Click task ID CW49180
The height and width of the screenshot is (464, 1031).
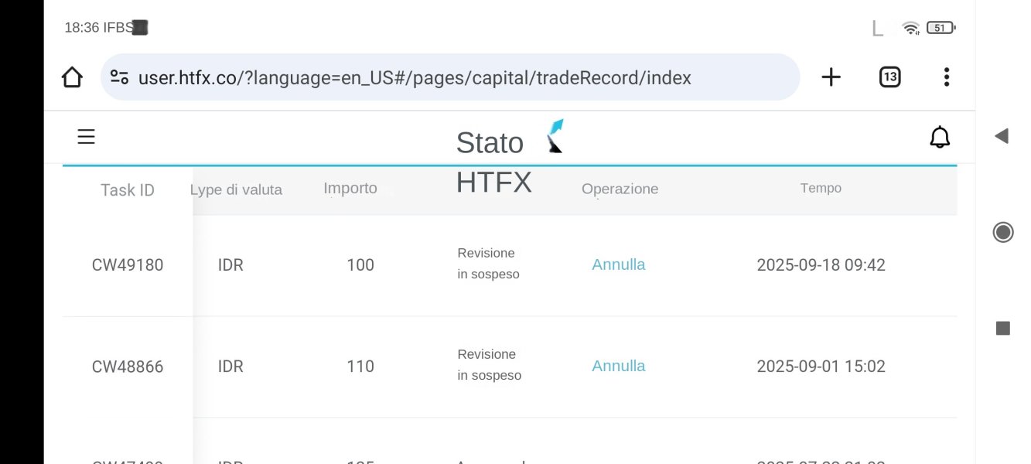tap(128, 265)
